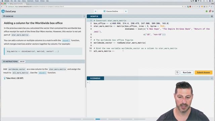Click the editor settings icon beside SCRIPT.R
Image resolution: width=215 pixels, height=121 pixels.
click(212, 16)
